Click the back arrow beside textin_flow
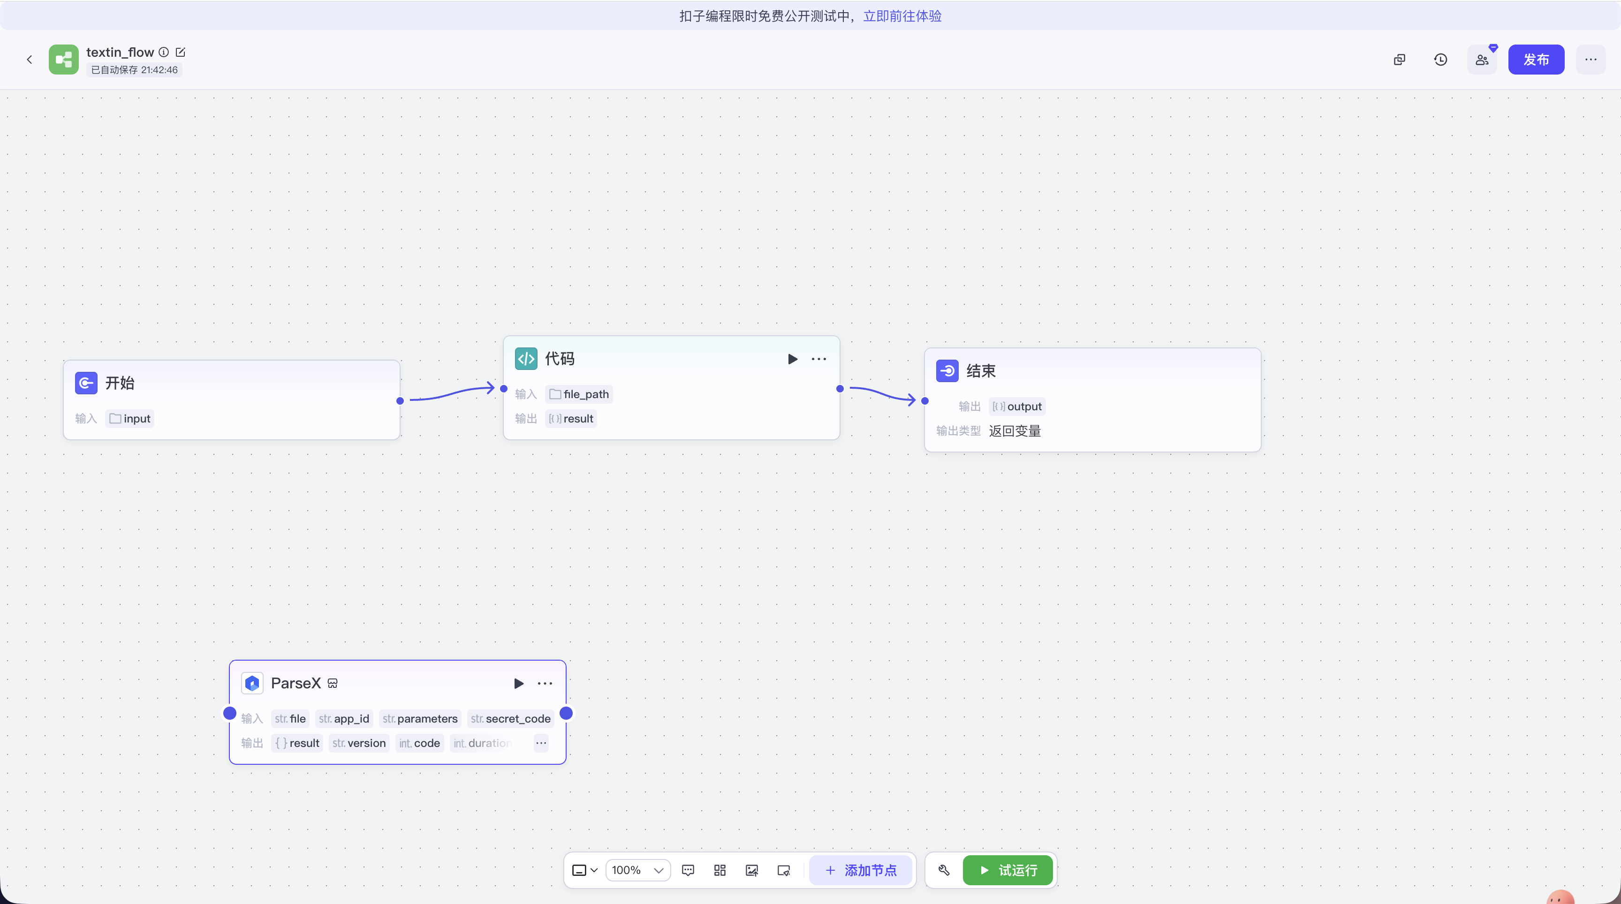This screenshot has height=904, width=1621. pos(29,60)
